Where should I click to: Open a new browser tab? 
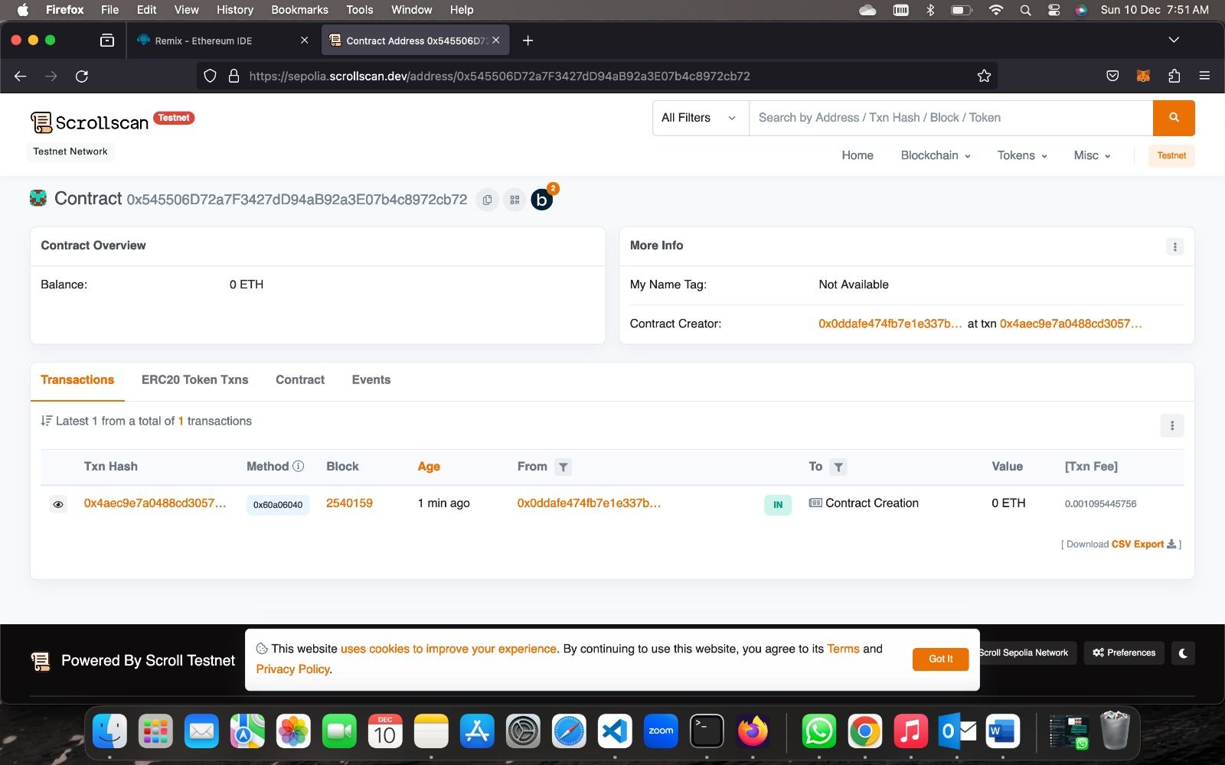(x=528, y=41)
